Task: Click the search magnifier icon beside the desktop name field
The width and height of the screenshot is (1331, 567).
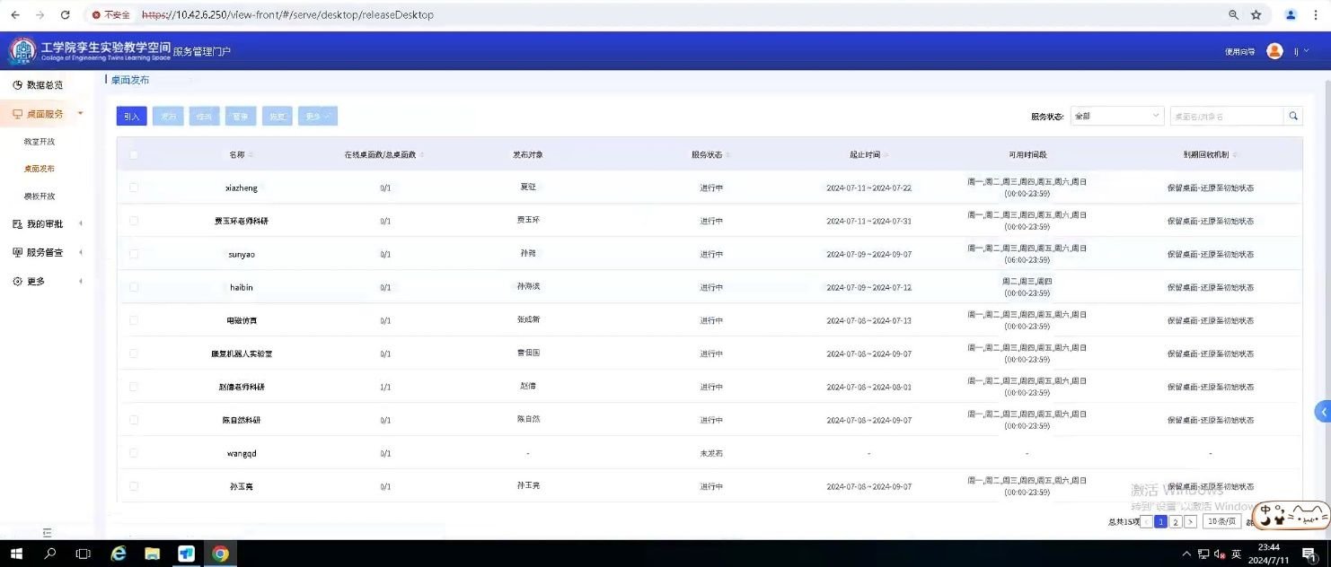Action: click(1293, 116)
